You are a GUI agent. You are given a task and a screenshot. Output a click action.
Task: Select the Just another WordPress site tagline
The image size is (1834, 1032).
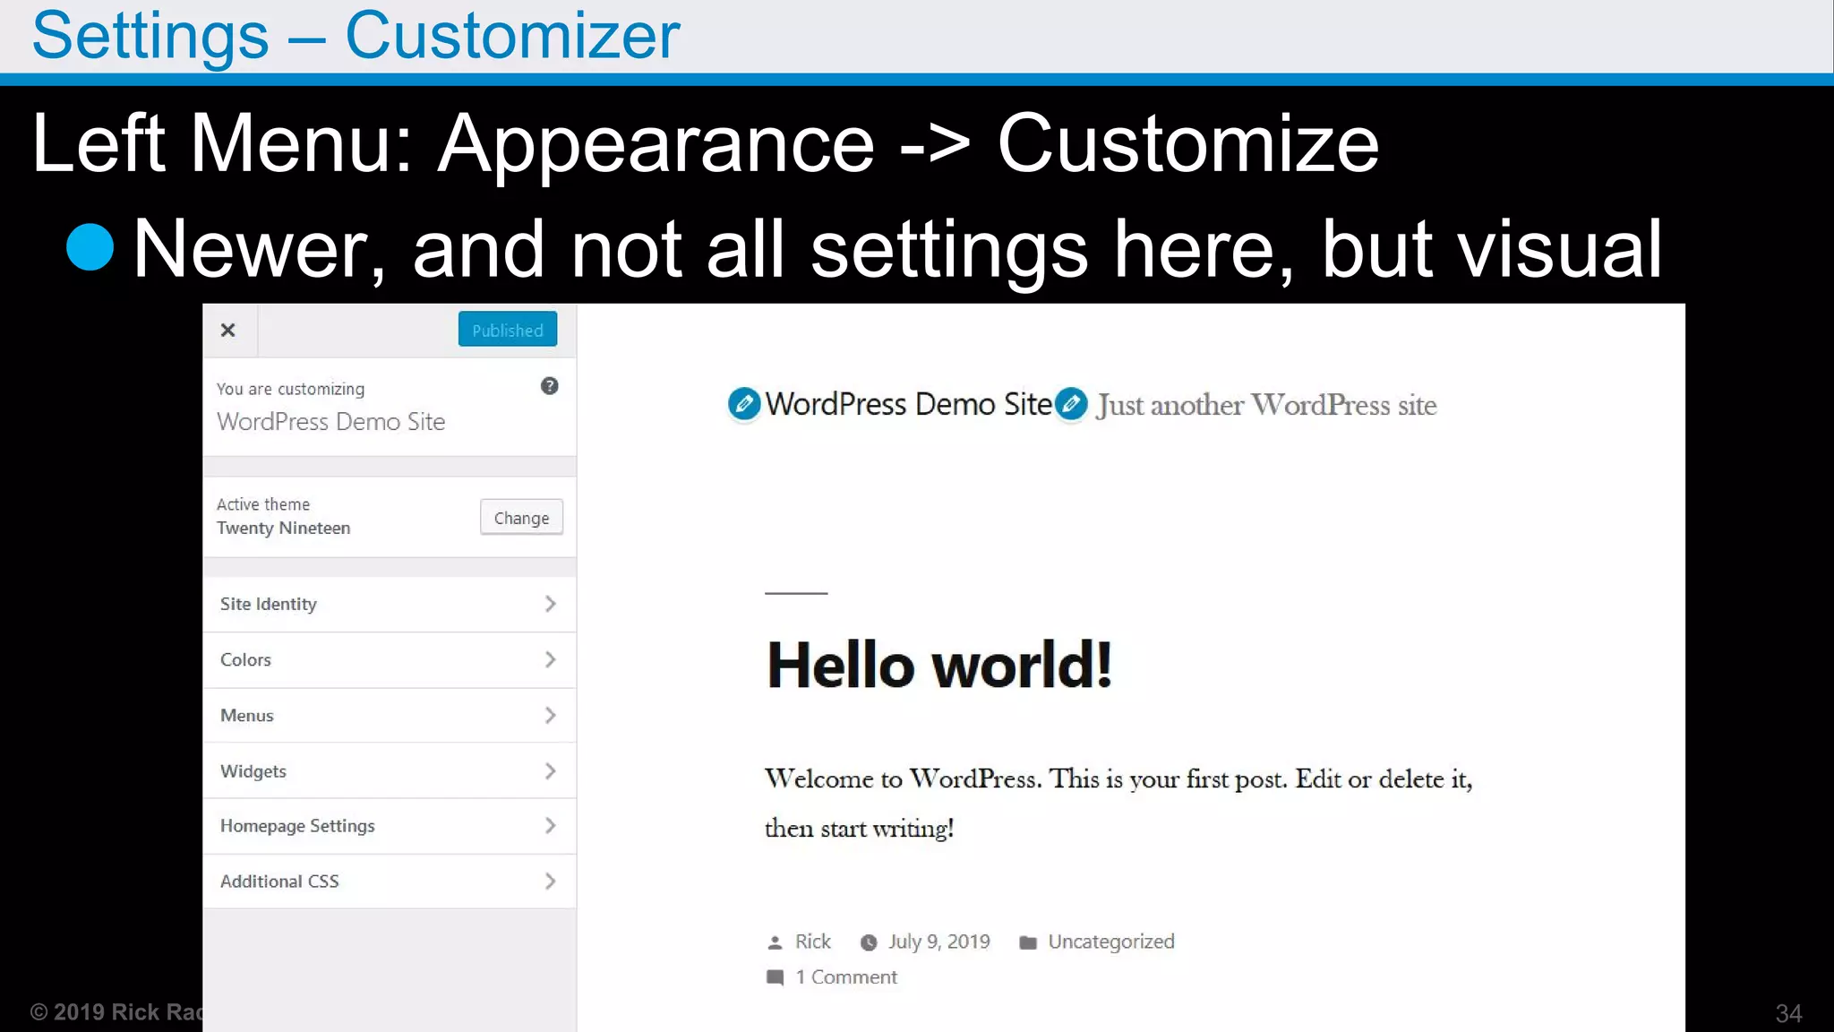click(1266, 405)
